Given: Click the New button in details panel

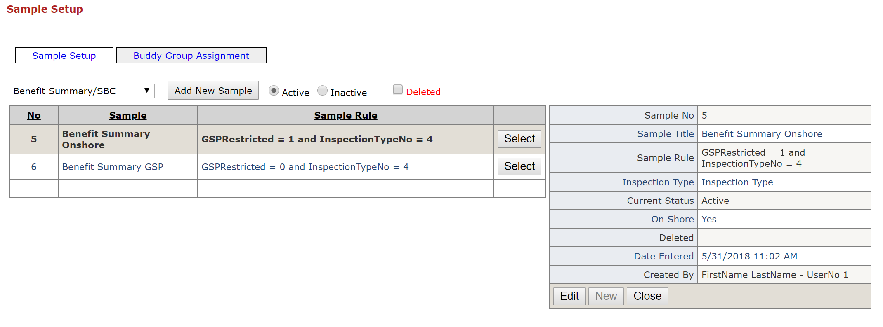Looking at the screenshot, I should [606, 296].
